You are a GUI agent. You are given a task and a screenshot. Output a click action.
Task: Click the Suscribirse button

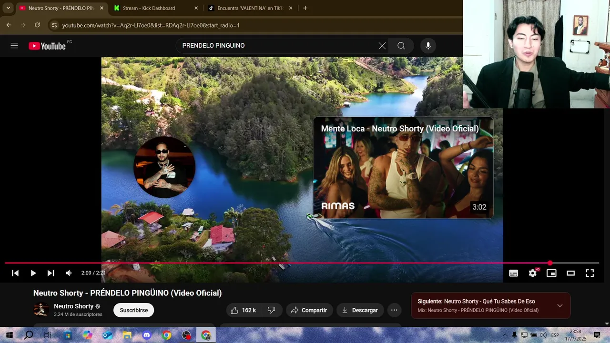(x=133, y=310)
